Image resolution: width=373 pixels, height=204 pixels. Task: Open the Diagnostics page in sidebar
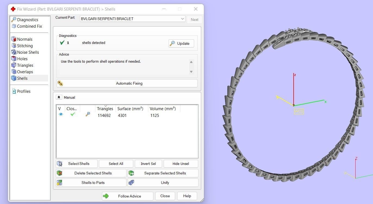pyautogui.click(x=27, y=20)
